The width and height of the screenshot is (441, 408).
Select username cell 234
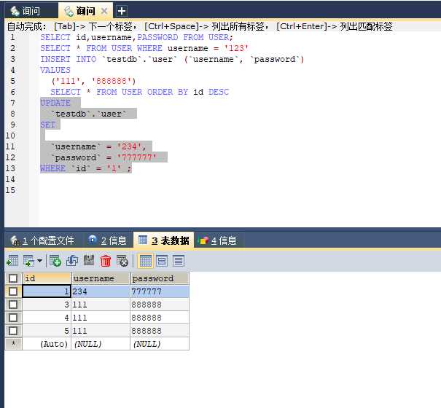tap(101, 291)
